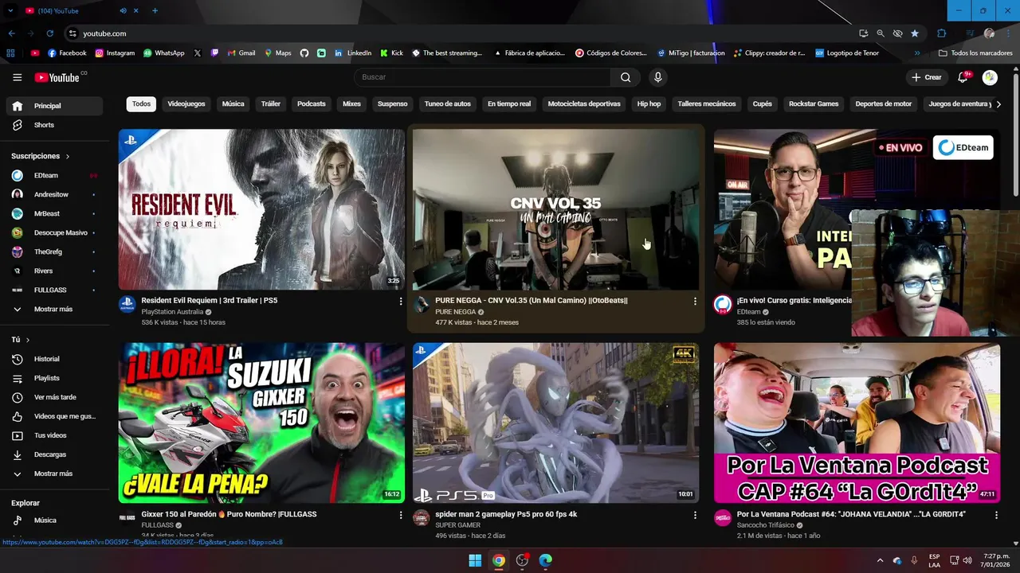Open the notifications bell
The height and width of the screenshot is (573, 1020).
coord(963,77)
